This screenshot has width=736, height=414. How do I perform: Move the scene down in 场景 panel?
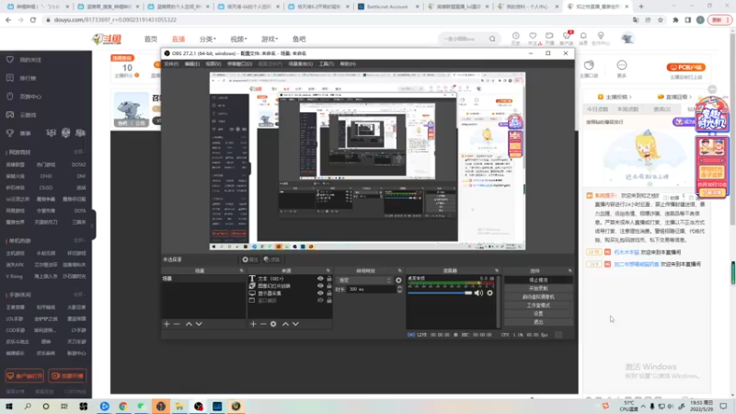pos(199,324)
